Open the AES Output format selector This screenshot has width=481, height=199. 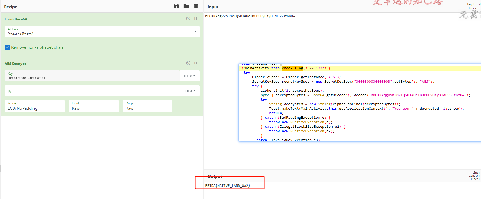pyautogui.click(x=147, y=106)
